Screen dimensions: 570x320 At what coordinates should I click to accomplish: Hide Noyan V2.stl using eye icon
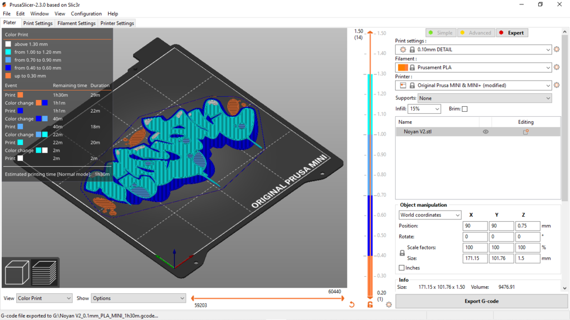pos(485,132)
